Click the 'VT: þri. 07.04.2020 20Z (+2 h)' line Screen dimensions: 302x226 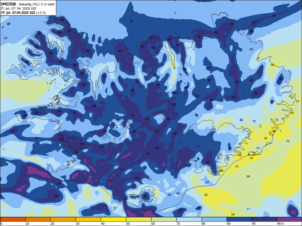[x=23, y=13]
